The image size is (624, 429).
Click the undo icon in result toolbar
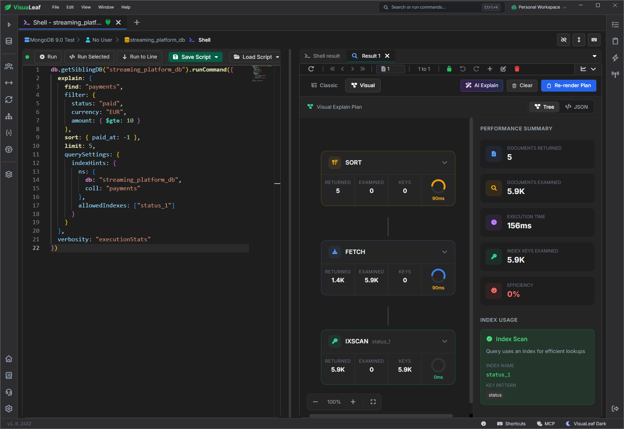(463, 69)
